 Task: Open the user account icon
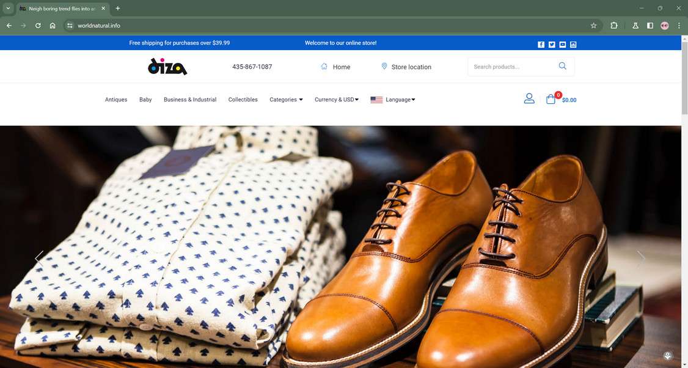[x=529, y=98]
